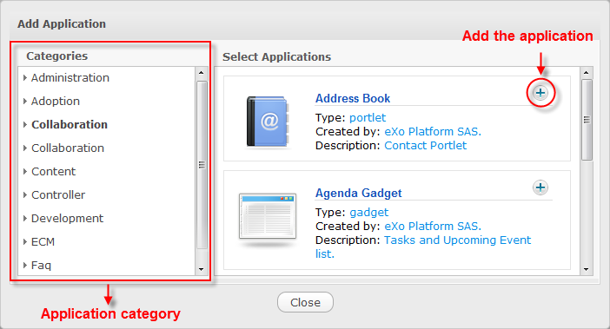Click categories list scroll down arrow
Image resolution: width=610 pixels, height=329 pixels.
coord(201,269)
